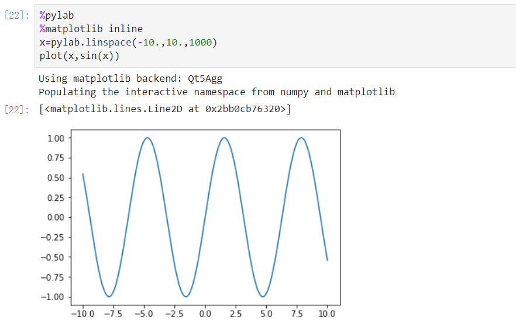Click y-axis label −0.75
This screenshot has height=327, width=516.
(52, 277)
